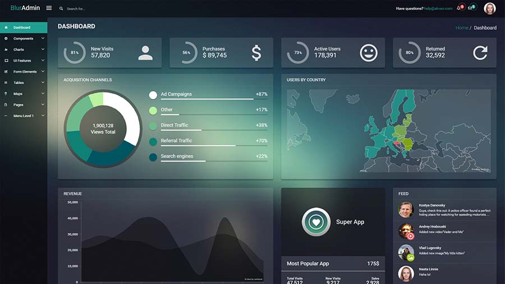Open the Maps sidebar item
This screenshot has width=505, height=284.
18,94
